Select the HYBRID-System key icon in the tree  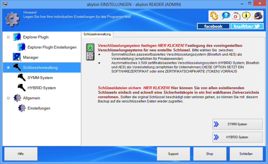pyautogui.click(x=21, y=88)
